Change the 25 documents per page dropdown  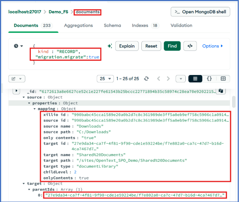(x=105, y=79)
